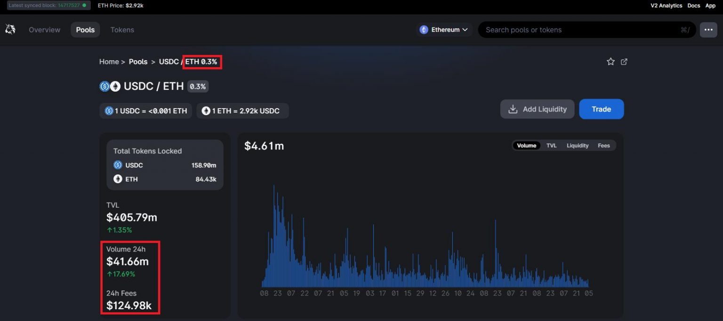Screen dimensions: 723x321
Task: Open the three-dot more options menu
Action: [x=708, y=29]
